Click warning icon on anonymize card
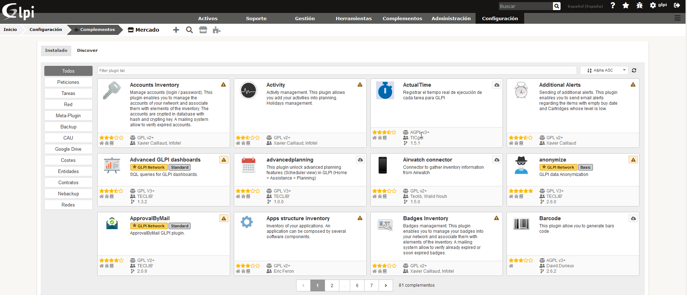This screenshot has width=687, height=295. coord(633,160)
